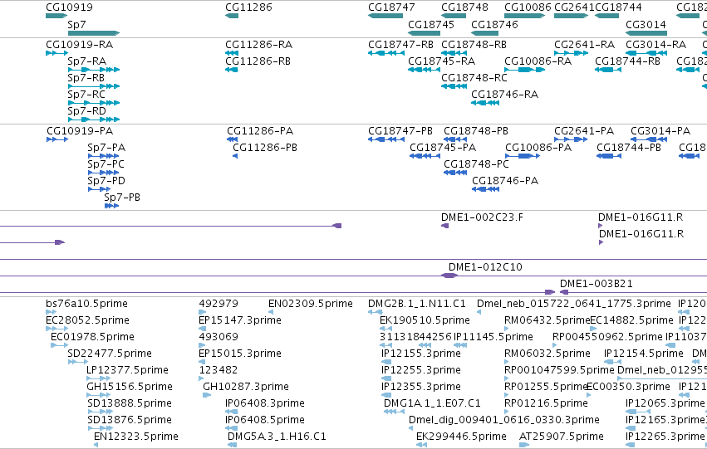Click the DME1-003B21 label
Screen dimensions: 707x449
point(596,284)
